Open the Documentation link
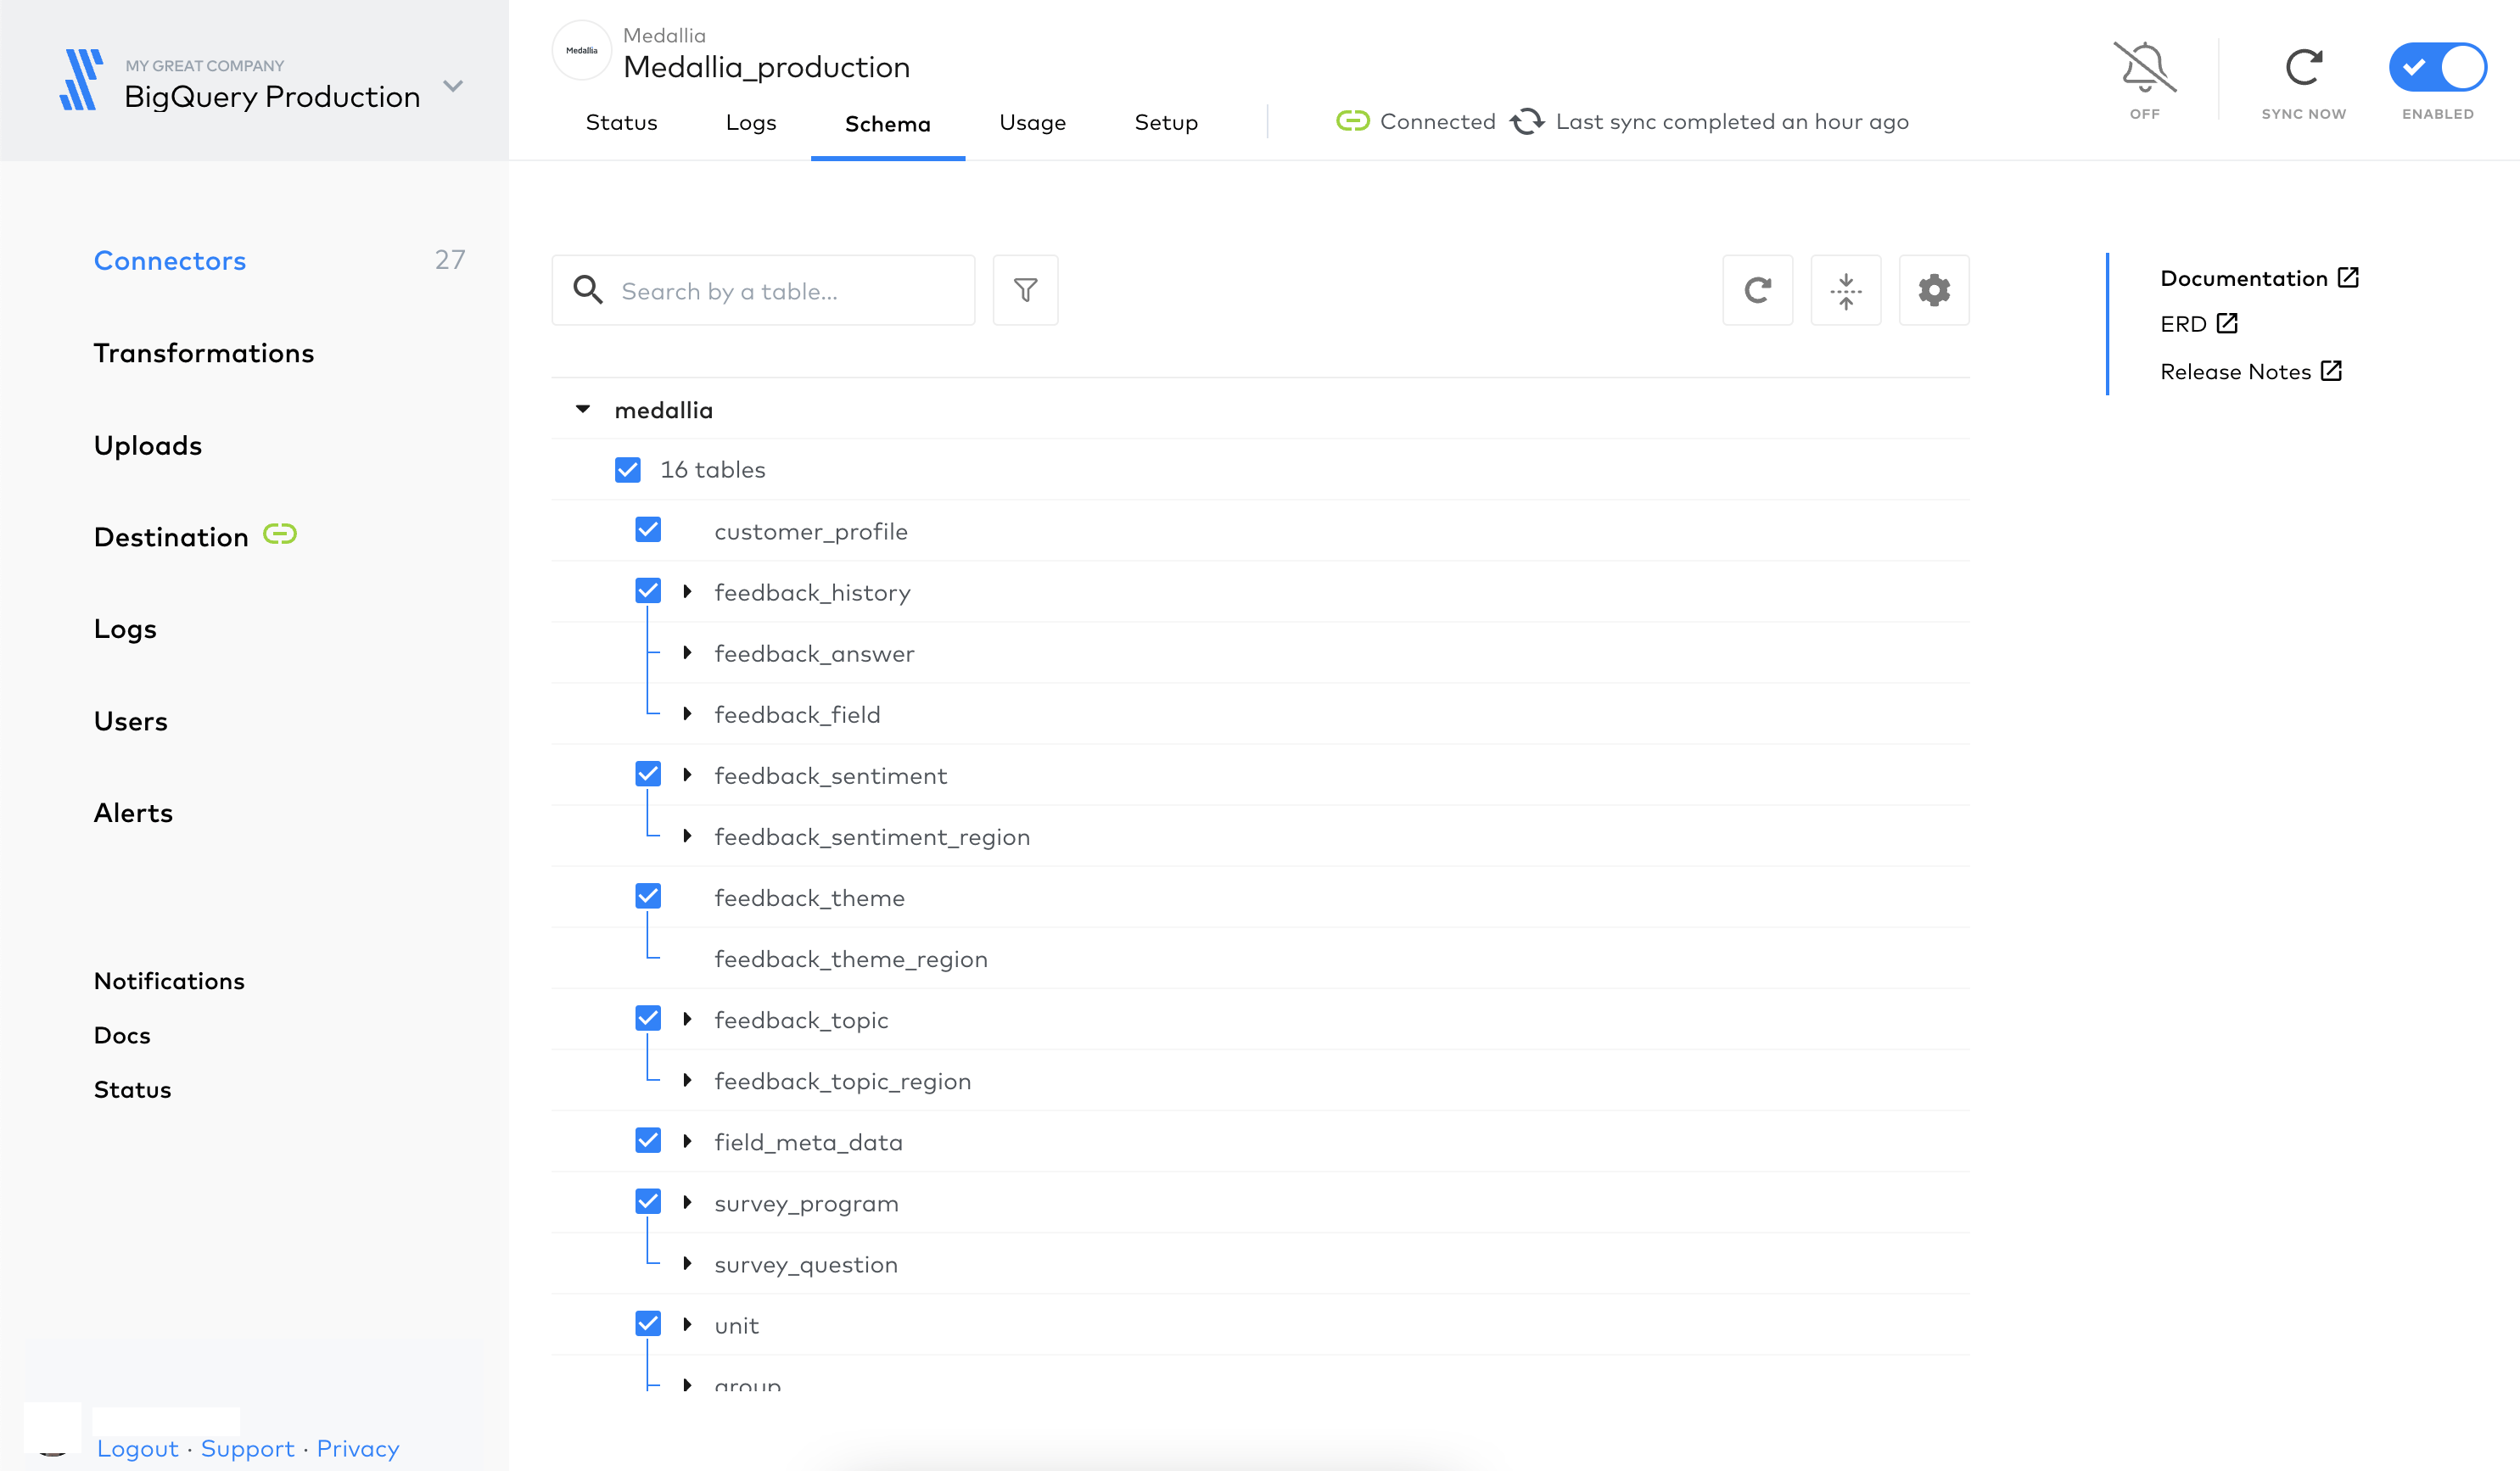2520x1471 pixels. [2244, 278]
